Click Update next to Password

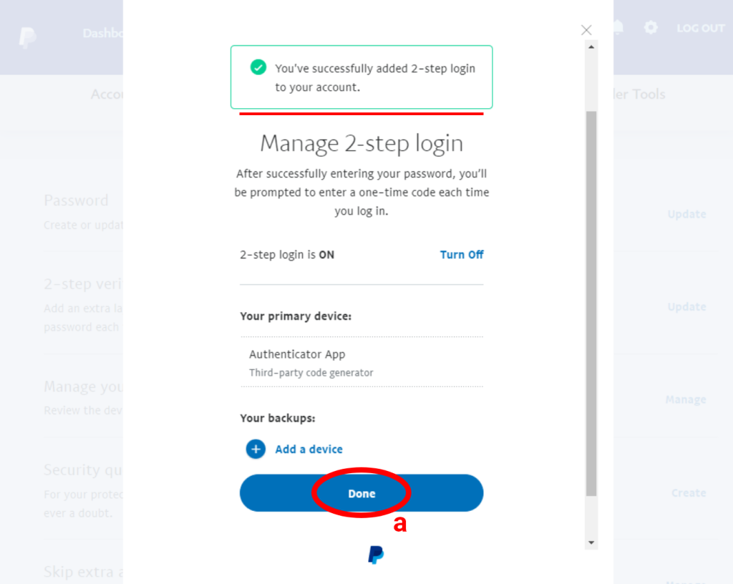(686, 213)
